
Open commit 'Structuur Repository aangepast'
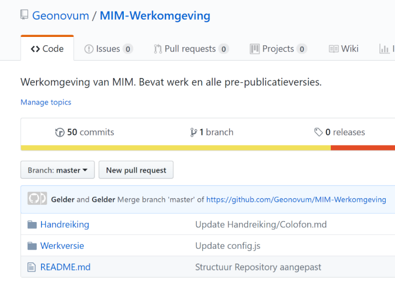pos(258,267)
